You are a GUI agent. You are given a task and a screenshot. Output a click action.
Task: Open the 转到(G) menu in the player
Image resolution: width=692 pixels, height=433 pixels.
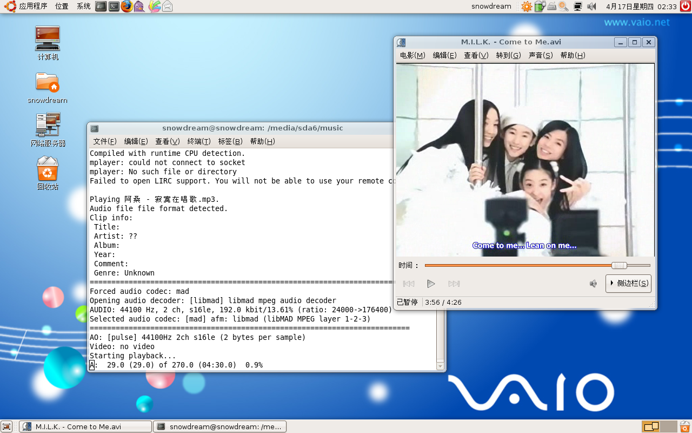[508, 55]
